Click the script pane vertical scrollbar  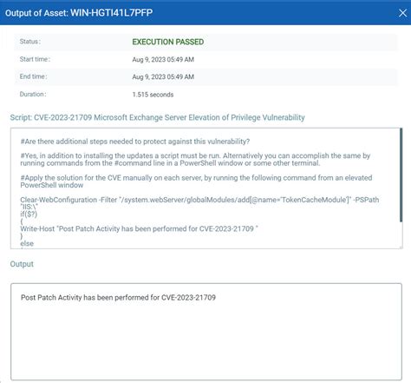pos(401,175)
